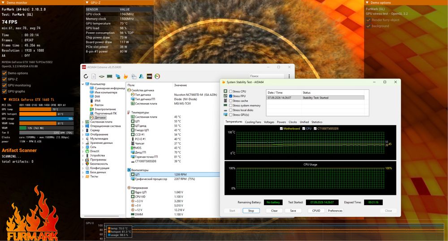448x241 pixels.
Task: Toggle FurMark GPU graphs checkbox
Action: (4, 91)
